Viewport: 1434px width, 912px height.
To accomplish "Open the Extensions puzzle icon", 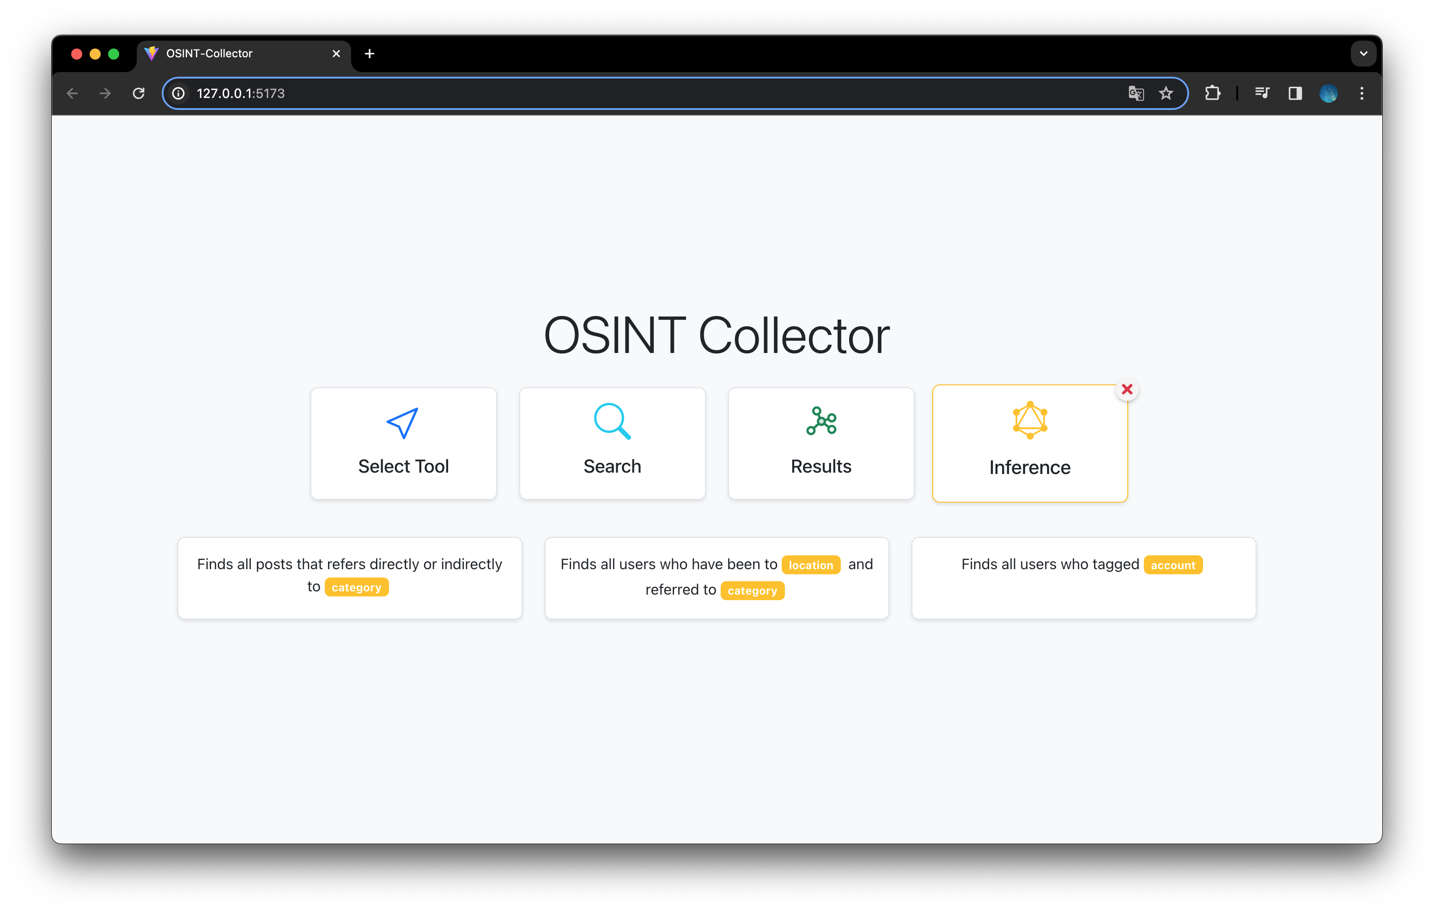I will pos(1212,93).
